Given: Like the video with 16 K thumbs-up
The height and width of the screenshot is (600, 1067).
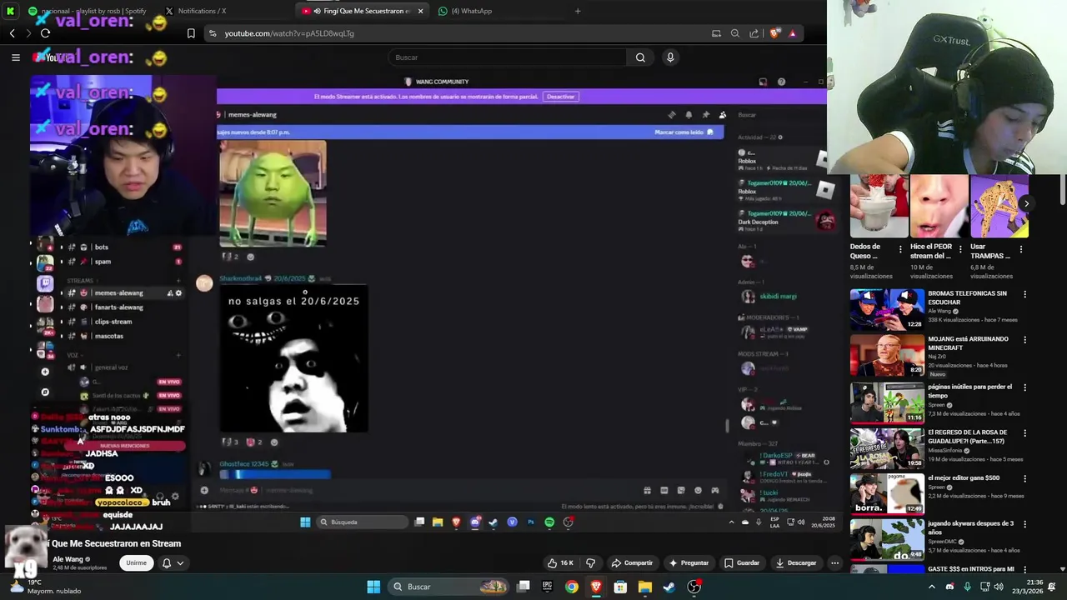Looking at the screenshot, I should (559, 563).
